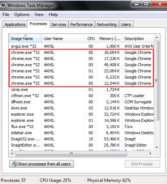Screen dimensions: 167x184
Task: Click CPU Usage: 25% in status bar
Action: pyautogui.click(x=55, y=180)
